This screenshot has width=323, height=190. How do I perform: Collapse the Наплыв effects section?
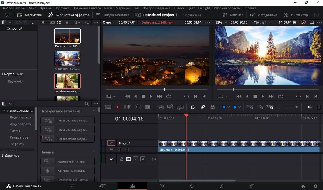click(94, 152)
